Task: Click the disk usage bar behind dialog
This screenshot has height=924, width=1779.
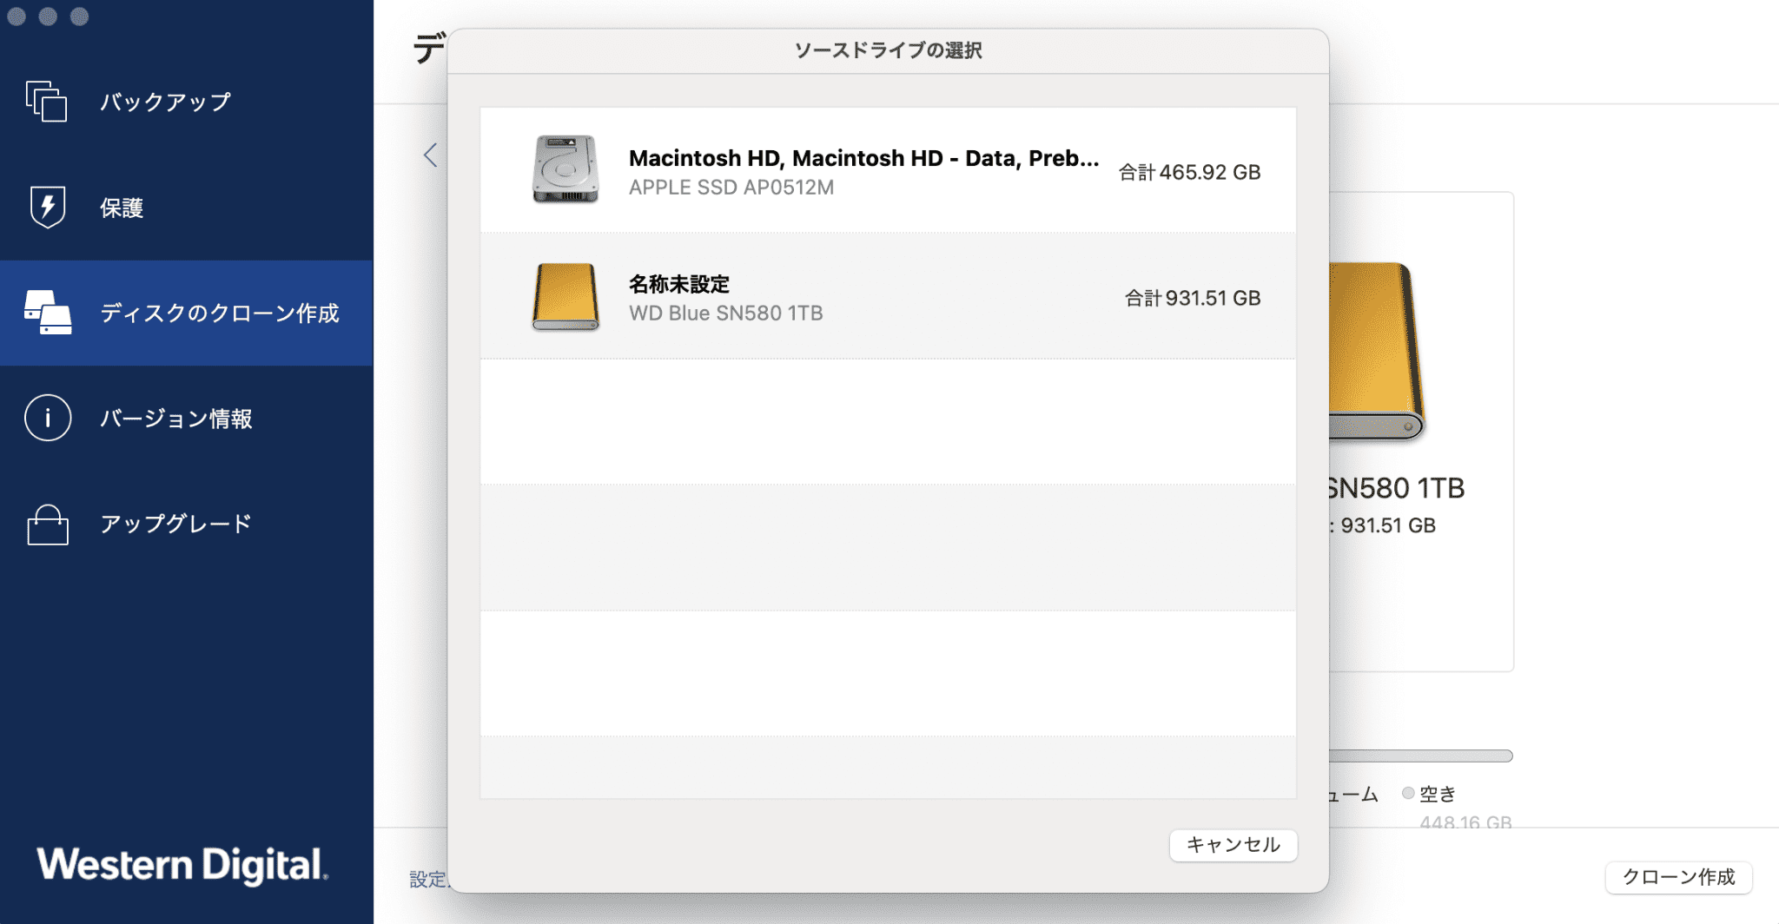Action: pyautogui.click(x=1421, y=756)
